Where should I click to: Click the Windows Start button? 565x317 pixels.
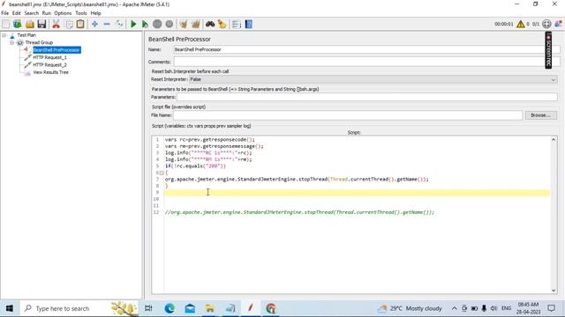(10, 308)
